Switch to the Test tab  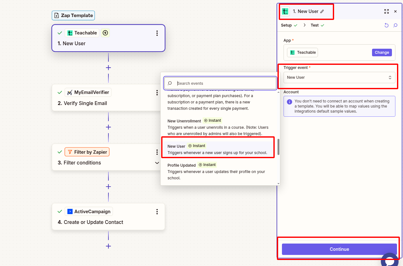tap(315, 25)
